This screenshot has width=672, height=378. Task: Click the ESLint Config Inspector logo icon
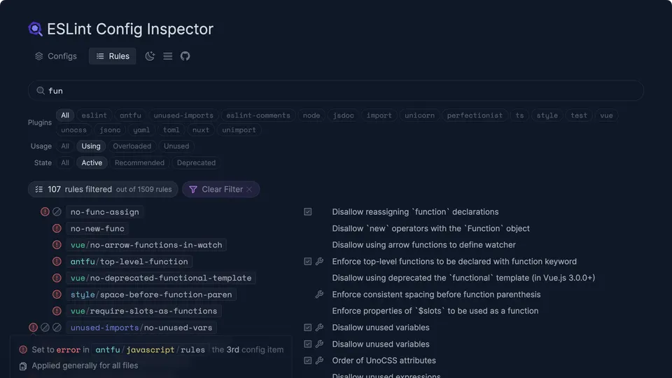35,29
